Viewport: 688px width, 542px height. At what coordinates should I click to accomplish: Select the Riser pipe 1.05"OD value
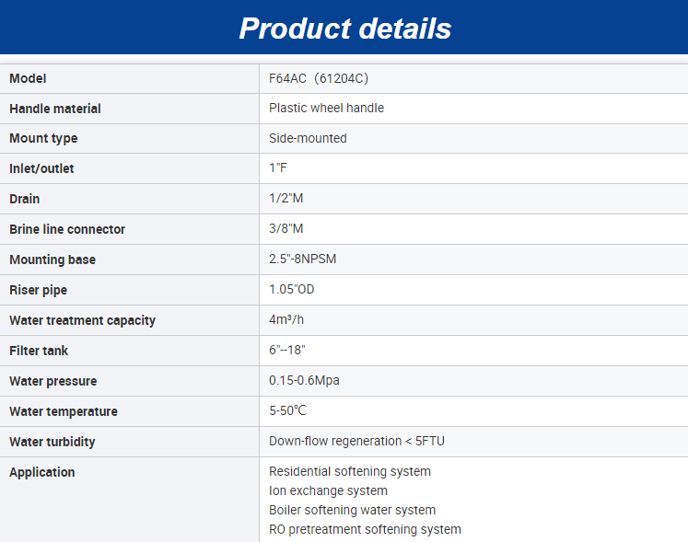[x=292, y=290]
